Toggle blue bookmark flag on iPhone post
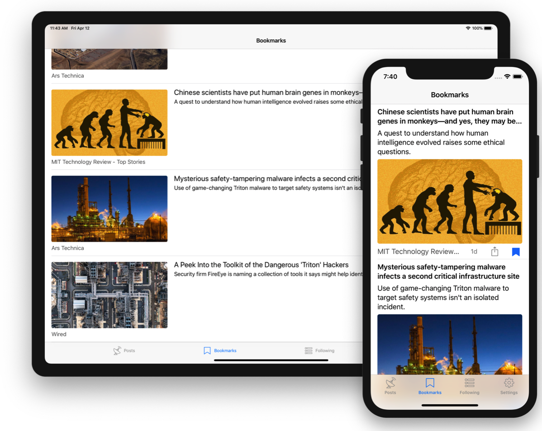542x431 pixels. 516,252
